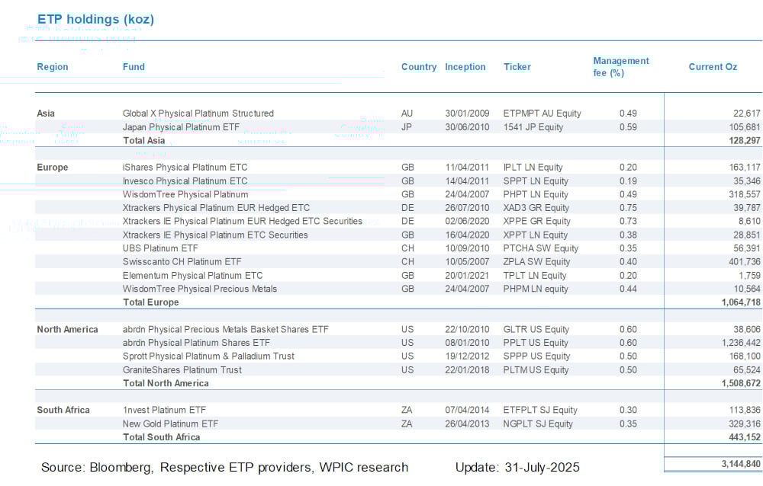
Task: Click the 1541 JP Equity ticker
Action: tap(533, 127)
